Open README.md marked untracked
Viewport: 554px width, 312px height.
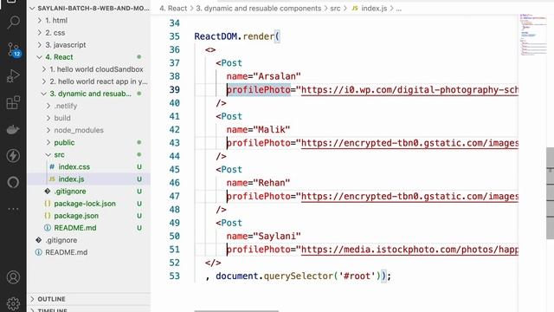(88, 228)
